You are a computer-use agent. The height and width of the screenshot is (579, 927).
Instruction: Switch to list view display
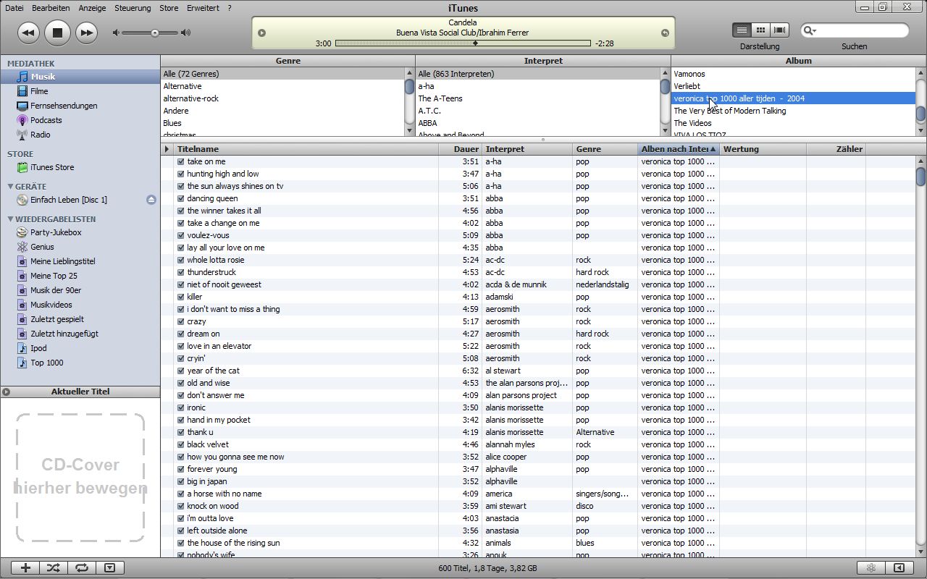[x=742, y=30]
